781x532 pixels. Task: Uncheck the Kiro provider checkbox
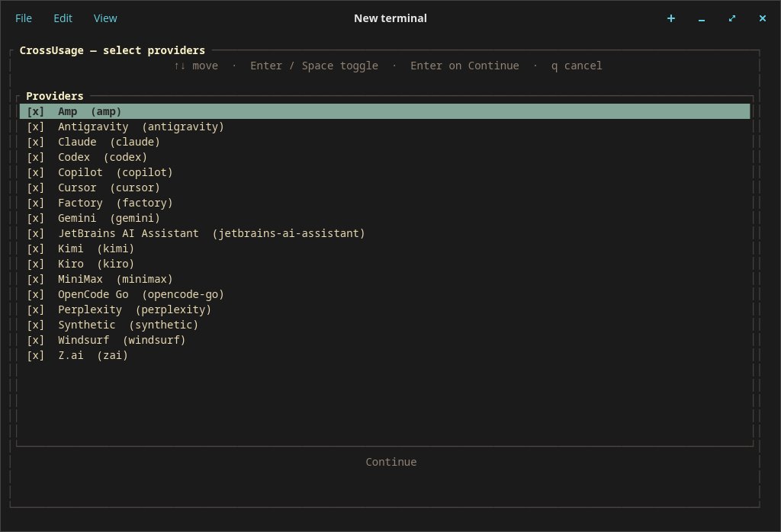pos(35,264)
